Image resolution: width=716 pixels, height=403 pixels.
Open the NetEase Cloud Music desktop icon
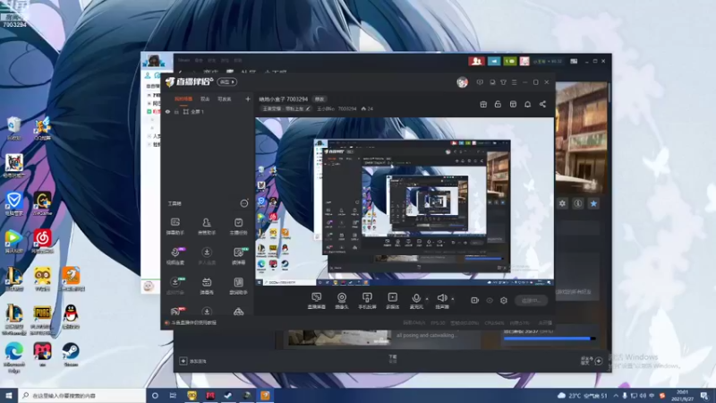click(x=42, y=241)
